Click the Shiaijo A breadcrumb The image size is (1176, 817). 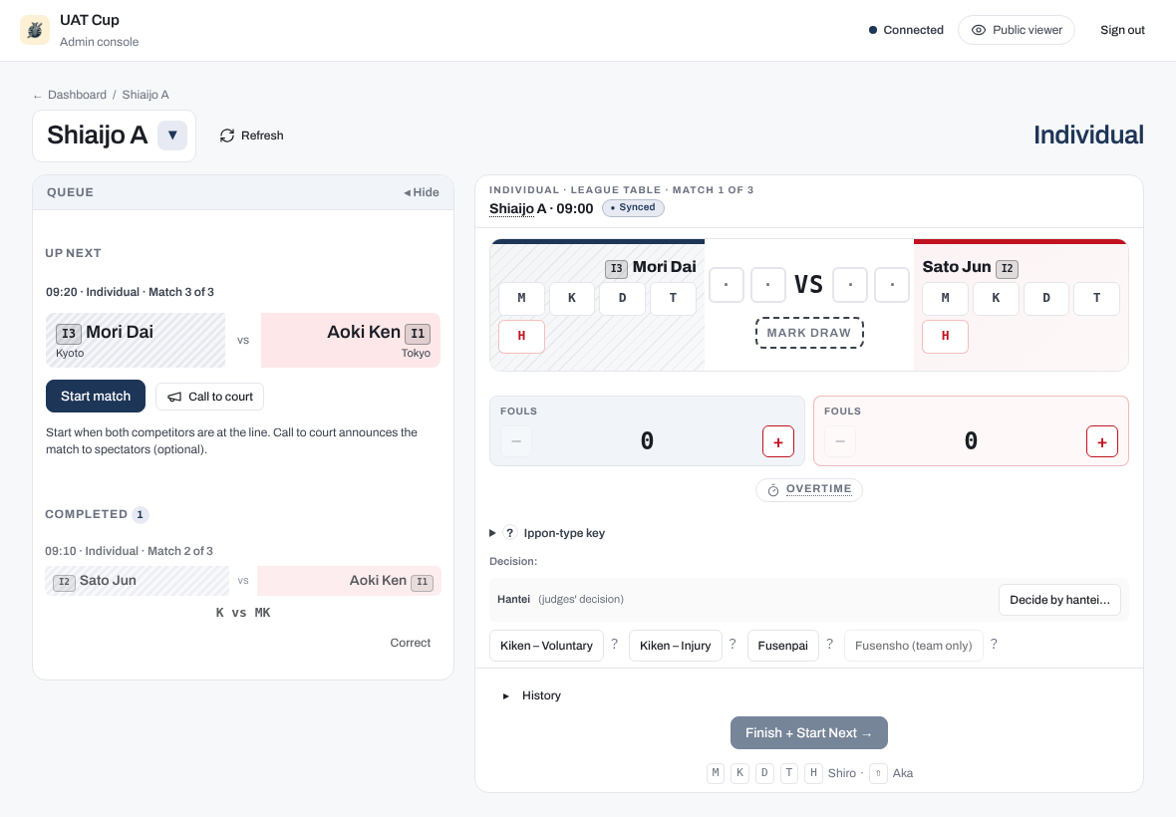[146, 95]
